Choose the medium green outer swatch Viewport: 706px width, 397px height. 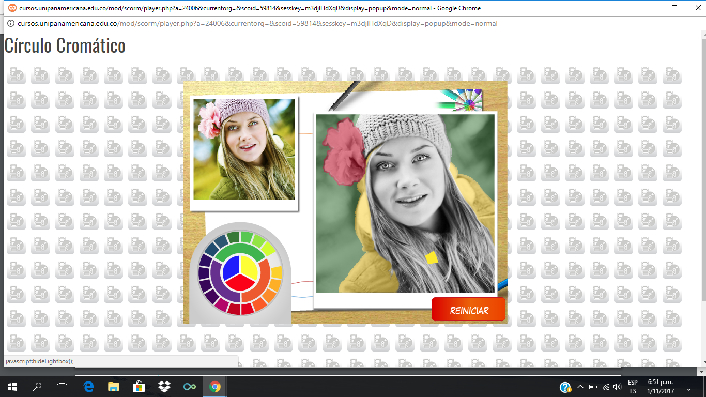(247, 237)
